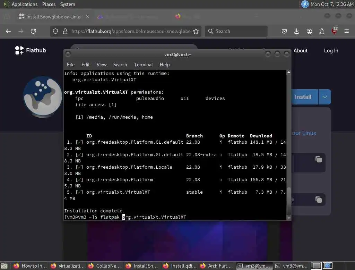355x270 pixels.
Task: Switch to Install Sn... taskbar window
Action: pos(142,266)
